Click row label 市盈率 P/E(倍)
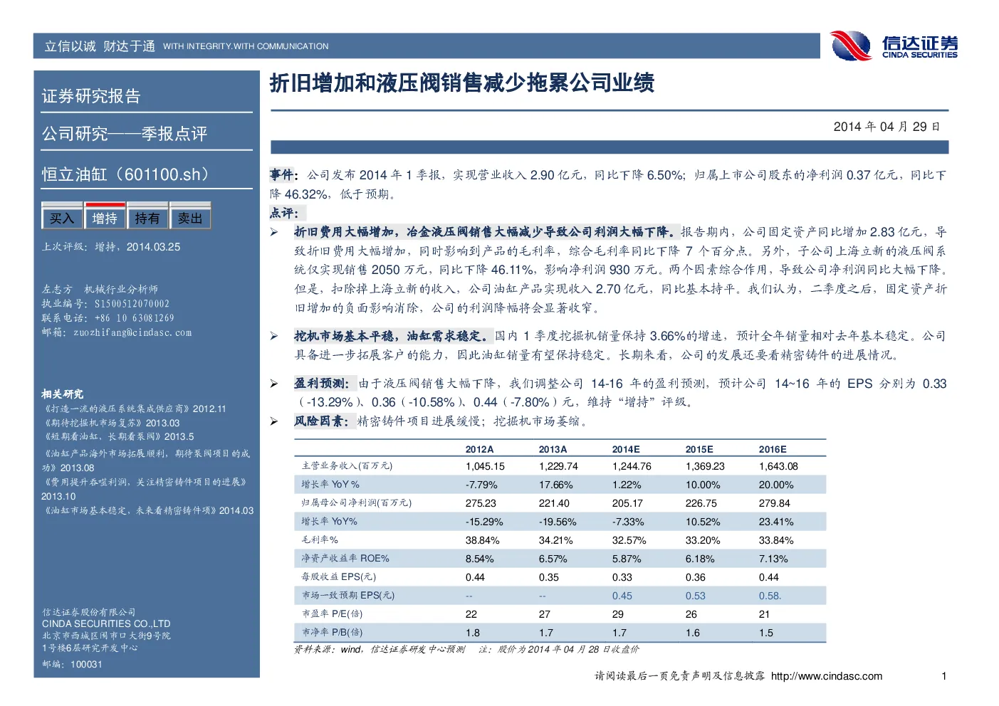 tap(332, 614)
